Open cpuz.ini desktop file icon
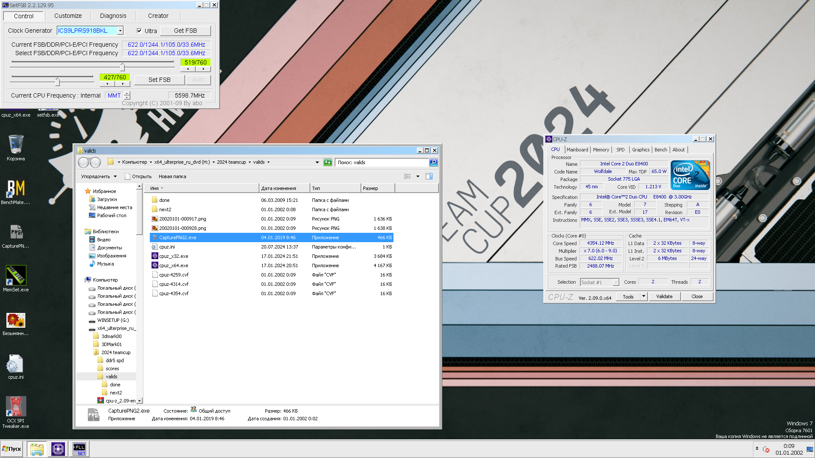 pyautogui.click(x=16, y=367)
